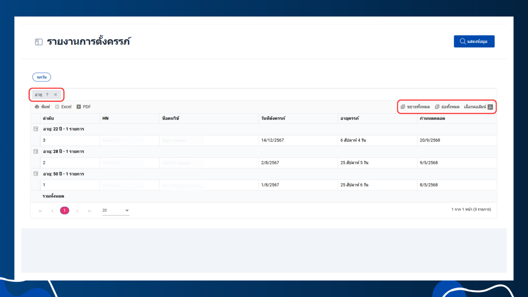Export the report via Excel icon
The image size is (528, 297).
tap(57, 107)
